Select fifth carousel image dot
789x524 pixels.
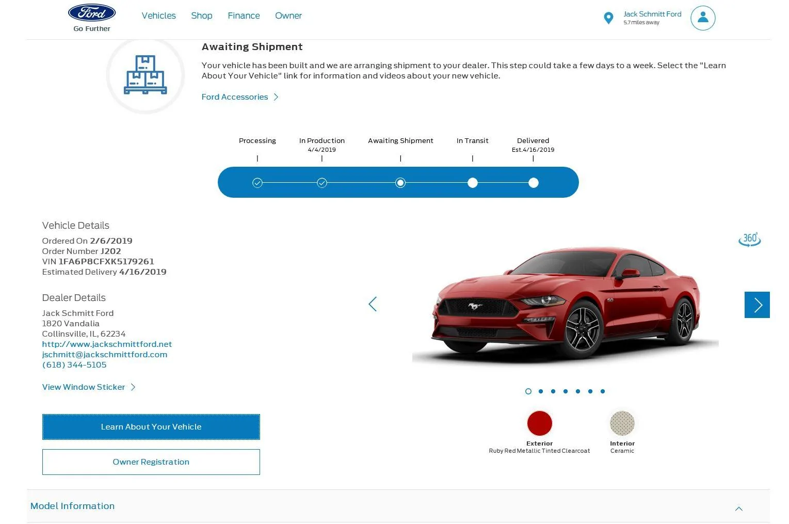pyautogui.click(x=578, y=391)
